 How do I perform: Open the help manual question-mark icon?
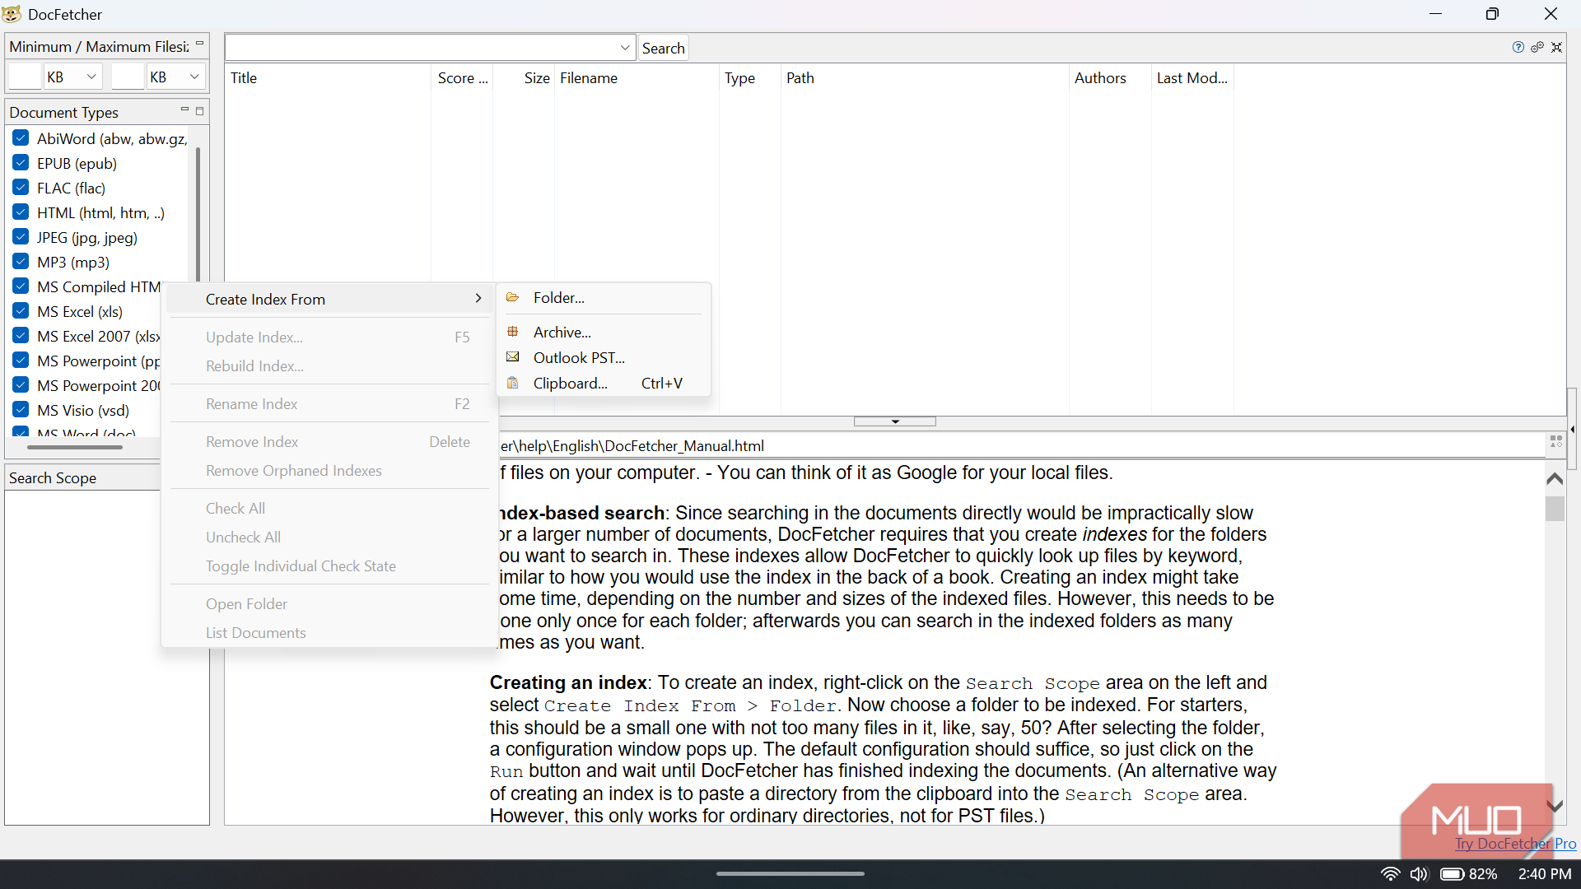click(x=1518, y=48)
